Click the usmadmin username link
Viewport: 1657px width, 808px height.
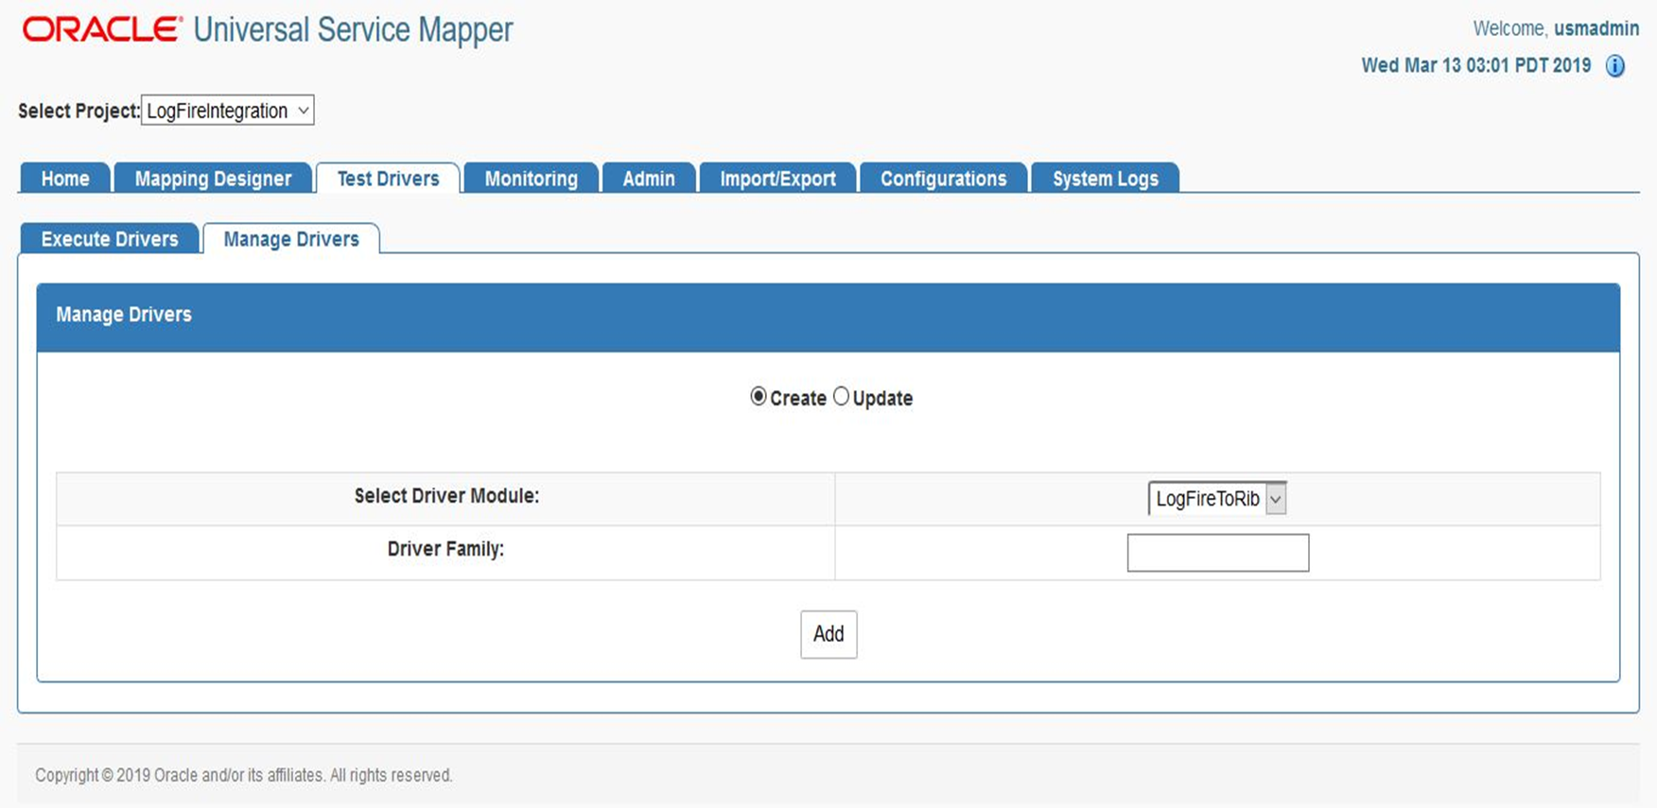click(1596, 28)
